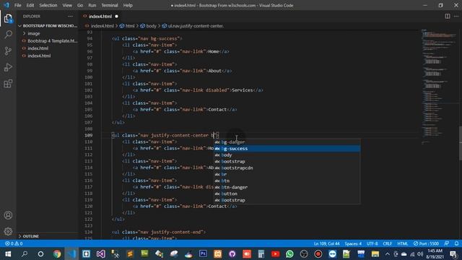Show hidden system tray icons chevron

point(388,253)
